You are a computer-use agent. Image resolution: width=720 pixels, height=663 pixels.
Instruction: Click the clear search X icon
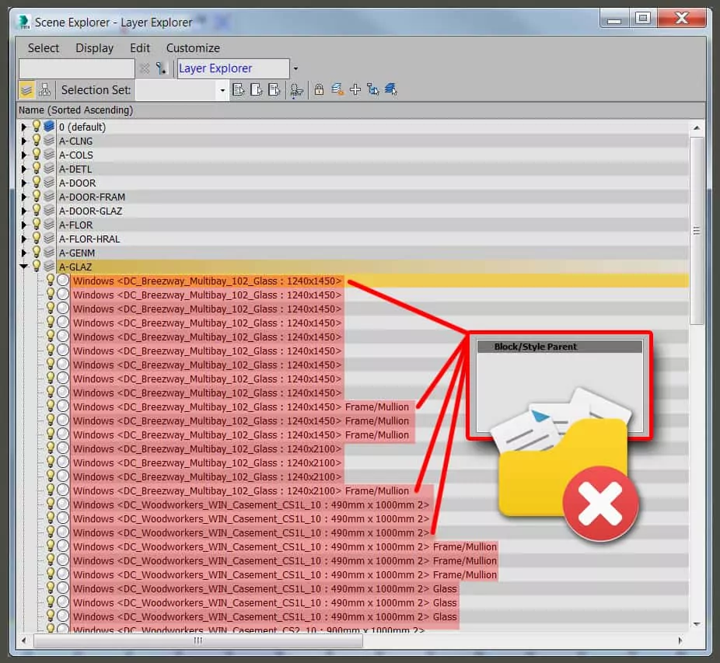[x=145, y=68]
